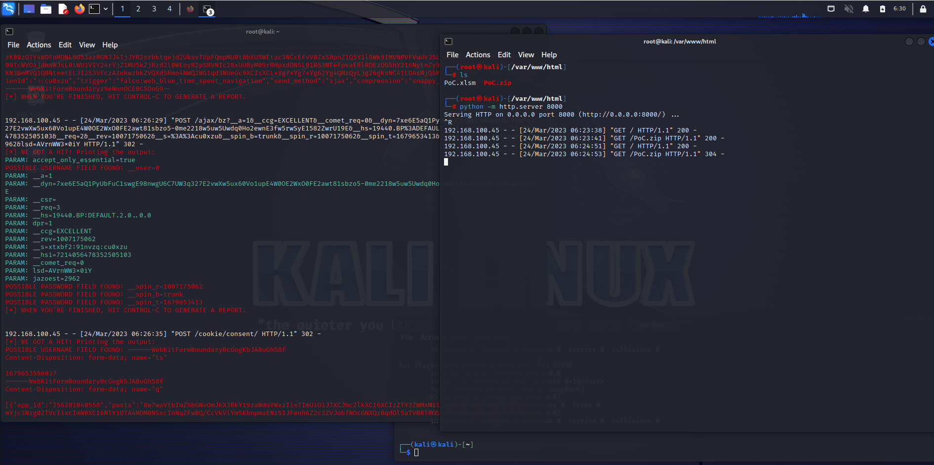Click the root@kali: ~ title bar text
Viewport: 934px width, 465px height.
(263, 32)
